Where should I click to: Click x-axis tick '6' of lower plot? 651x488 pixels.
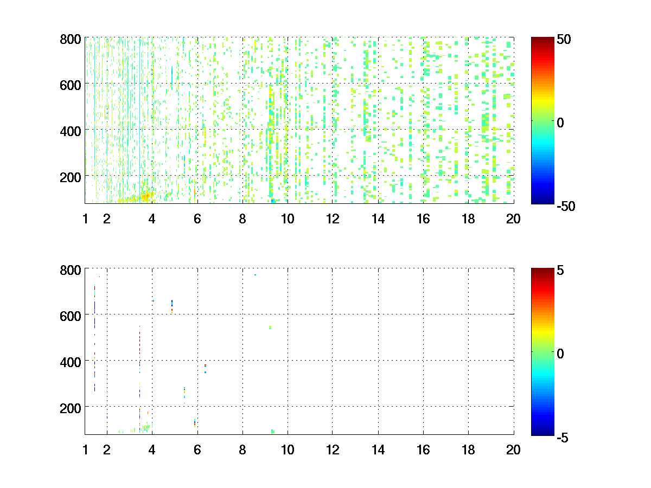(197, 450)
